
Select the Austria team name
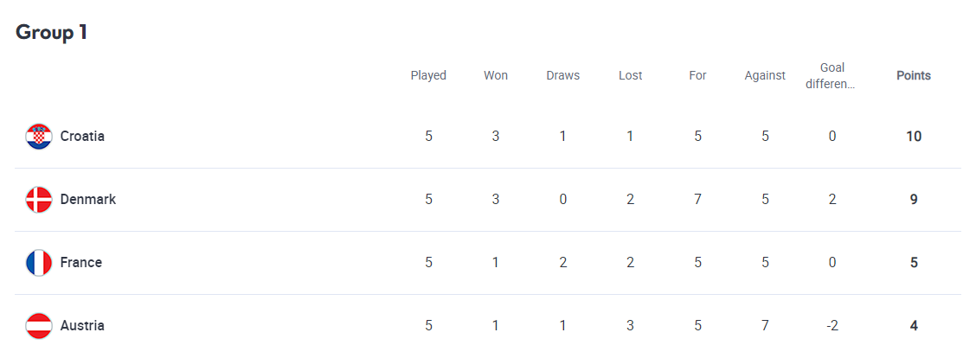point(82,326)
